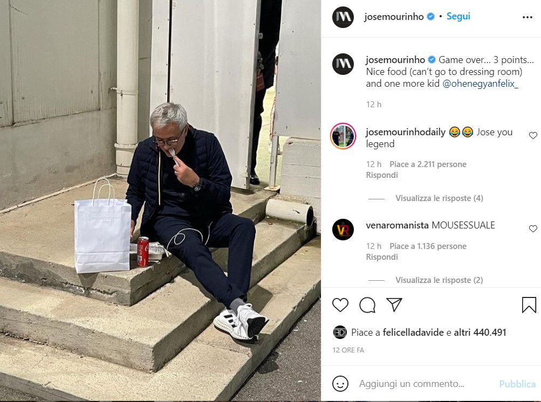Open @ohenegyanfelix_ mention link
Screen dimensions: 541x402
pos(480,84)
